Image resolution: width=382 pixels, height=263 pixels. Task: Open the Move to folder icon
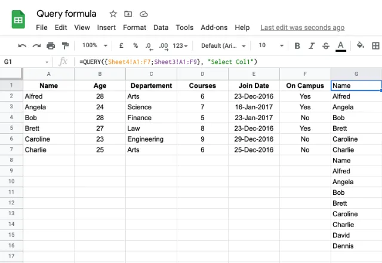point(128,14)
